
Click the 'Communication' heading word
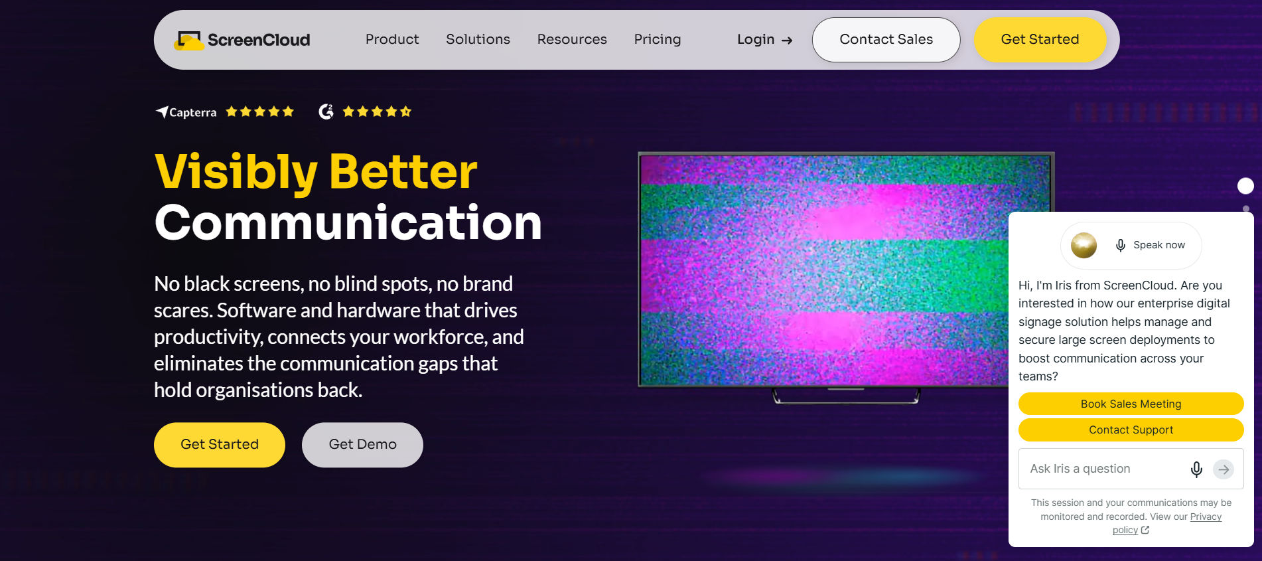pos(348,222)
